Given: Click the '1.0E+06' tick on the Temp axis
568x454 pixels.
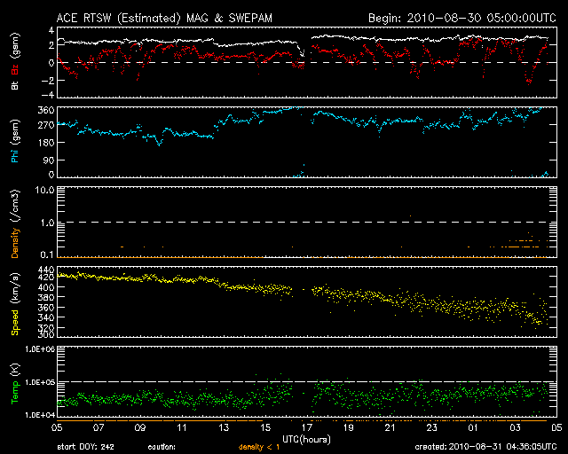Looking at the screenshot, I should [40, 349].
